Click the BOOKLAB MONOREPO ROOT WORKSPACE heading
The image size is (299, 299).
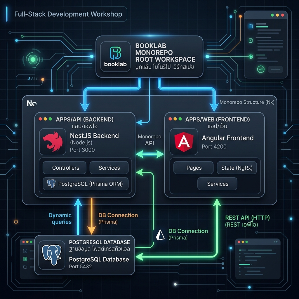(x=165, y=53)
